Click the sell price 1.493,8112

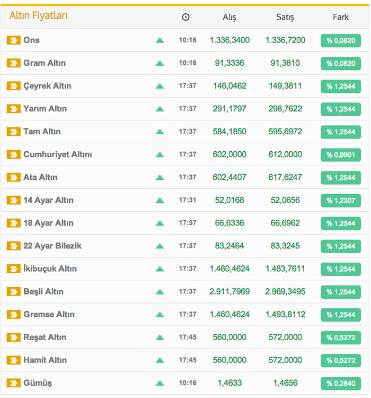pyautogui.click(x=285, y=314)
